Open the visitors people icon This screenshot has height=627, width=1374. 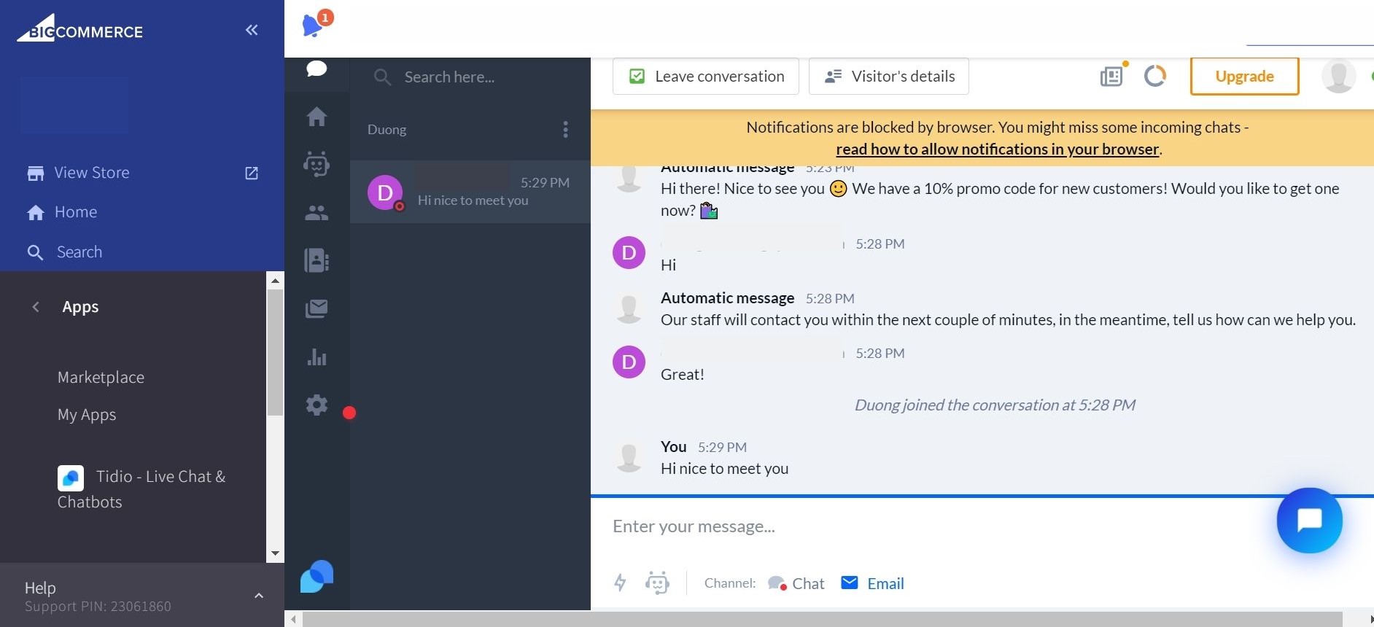click(317, 213)
